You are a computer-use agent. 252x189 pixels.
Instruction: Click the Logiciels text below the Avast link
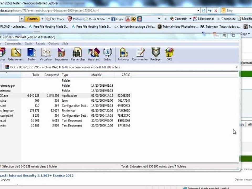tap(6, 180)
